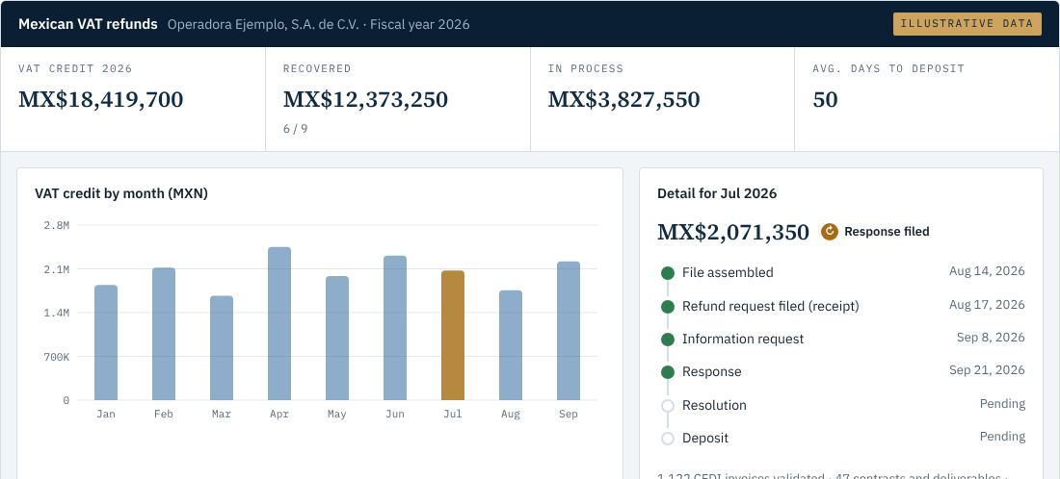Screen dimensions: 1060x479
Task: Click the IN PROCESS card caption
Action: (x=586, y=69)
